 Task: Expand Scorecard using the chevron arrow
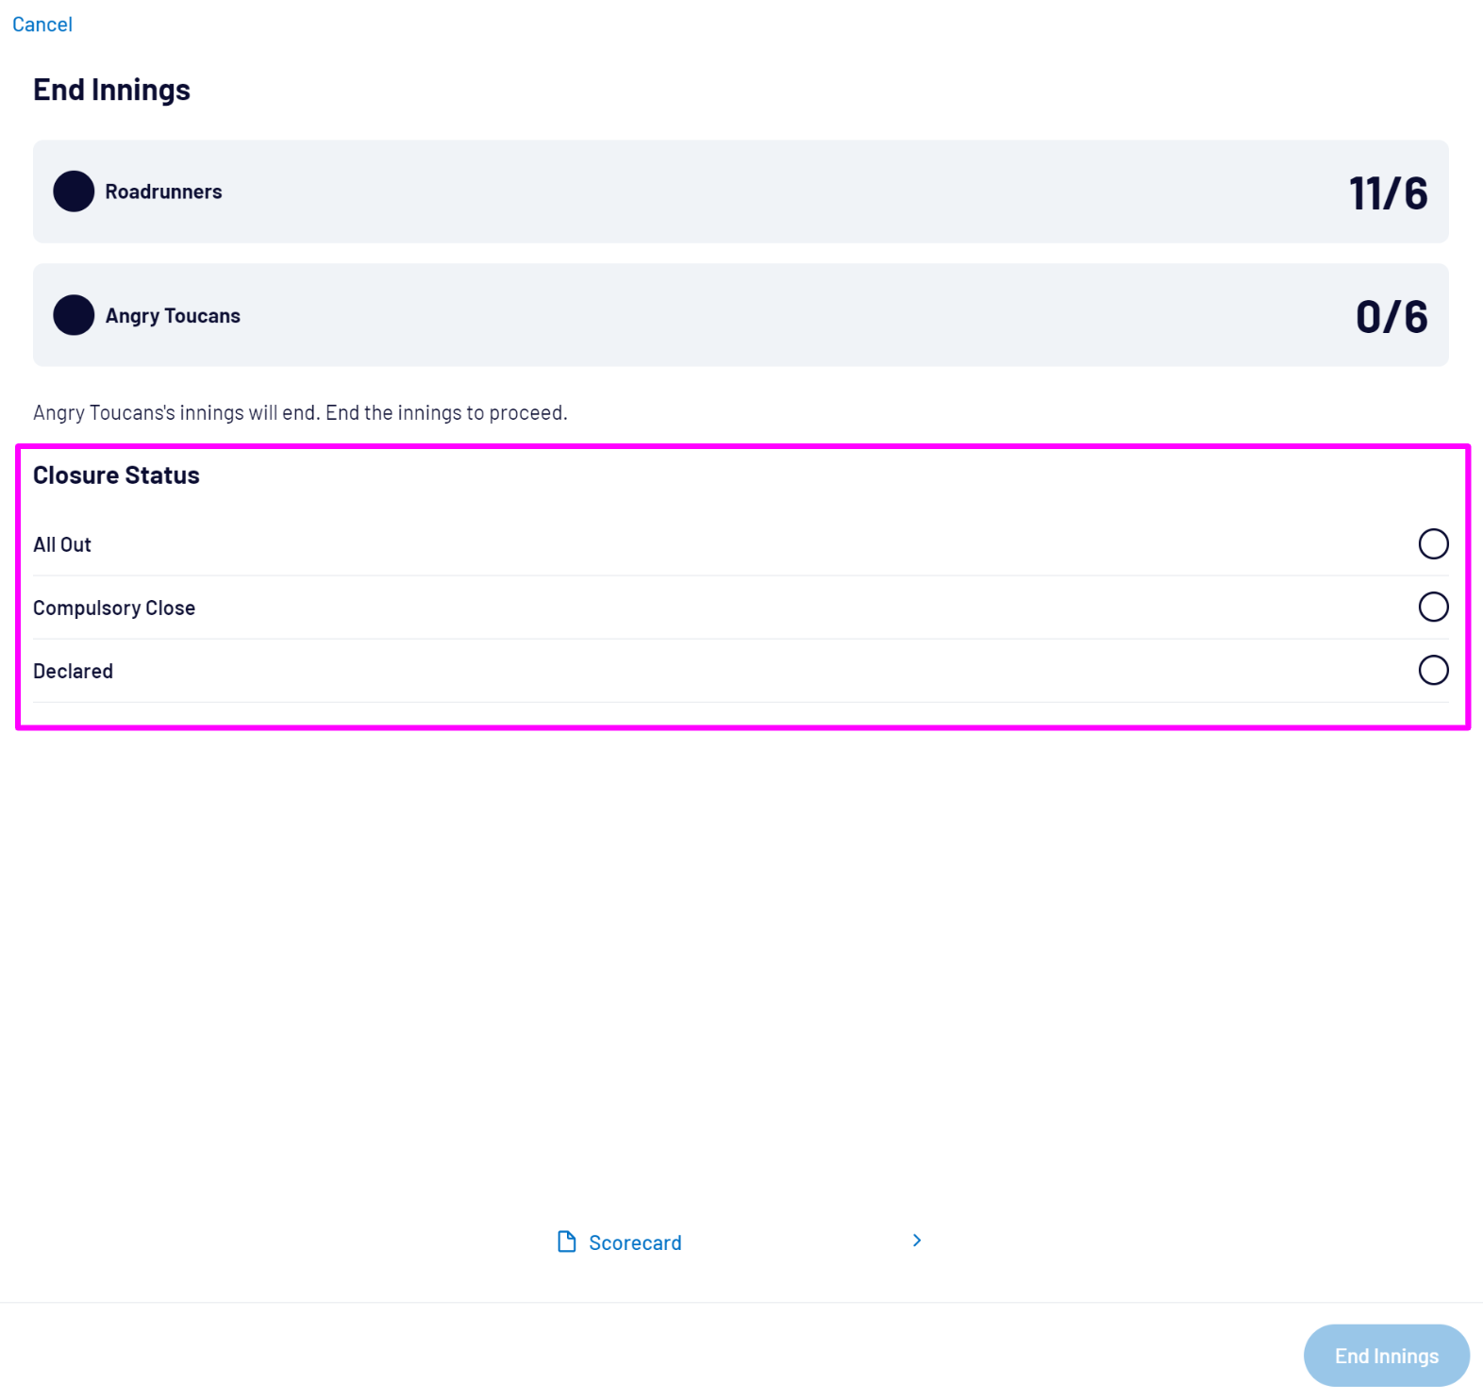pyautogui.click(x=917, y=1241)
